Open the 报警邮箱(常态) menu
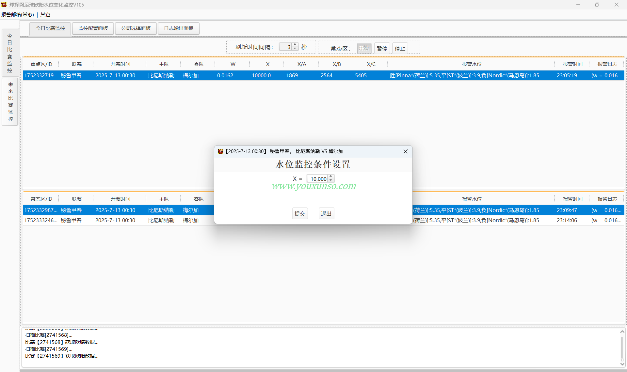Viewport: 627px width, 372px height. (x=18, y=15)
